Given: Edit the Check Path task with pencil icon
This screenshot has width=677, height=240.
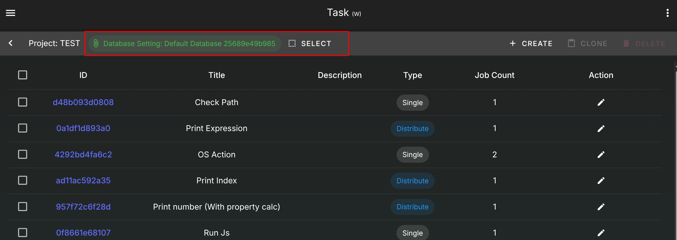Looking at the screenshot, I should 601,102.
